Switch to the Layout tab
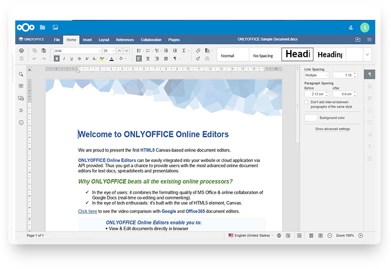Screen dimensions: 391x269 pos(104,40)
